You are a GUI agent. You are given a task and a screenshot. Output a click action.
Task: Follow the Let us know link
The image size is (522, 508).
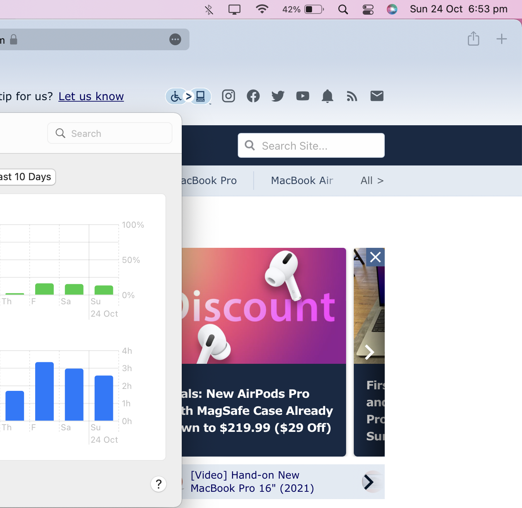[x=91, y=96]
